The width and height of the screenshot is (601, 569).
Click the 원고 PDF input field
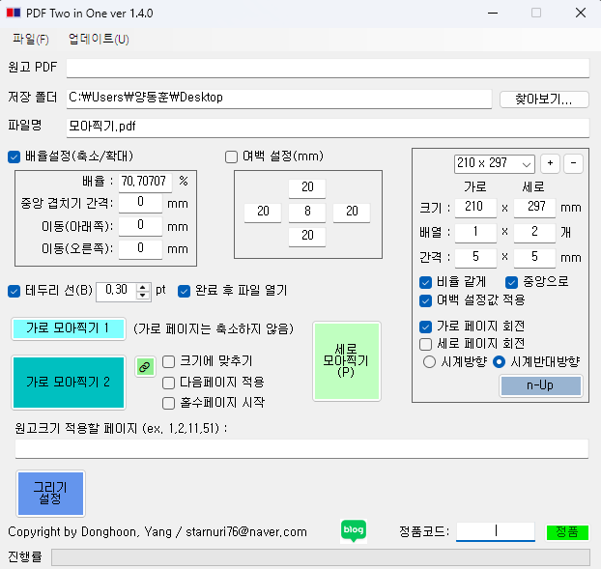coord(328,69)
